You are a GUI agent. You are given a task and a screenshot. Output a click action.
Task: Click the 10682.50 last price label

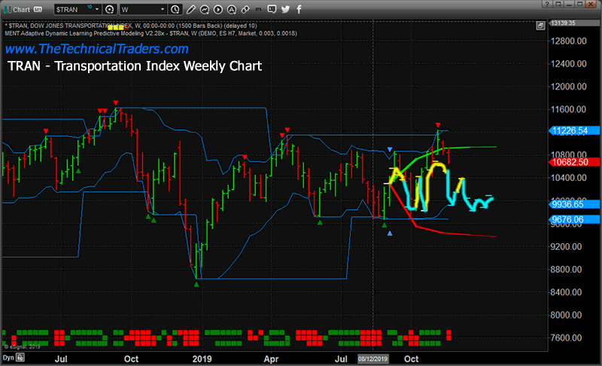click(574, 162)
